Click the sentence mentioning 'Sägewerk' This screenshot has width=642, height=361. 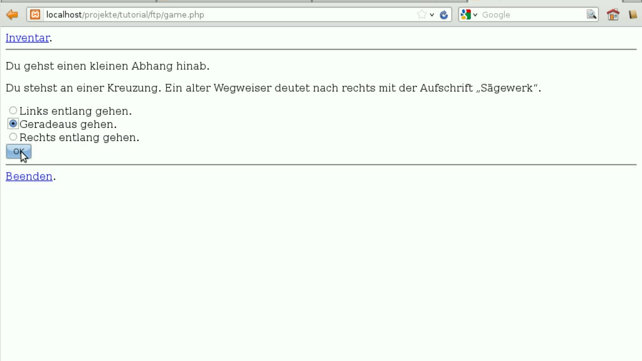pyautogui.click(x=273, y=88)
